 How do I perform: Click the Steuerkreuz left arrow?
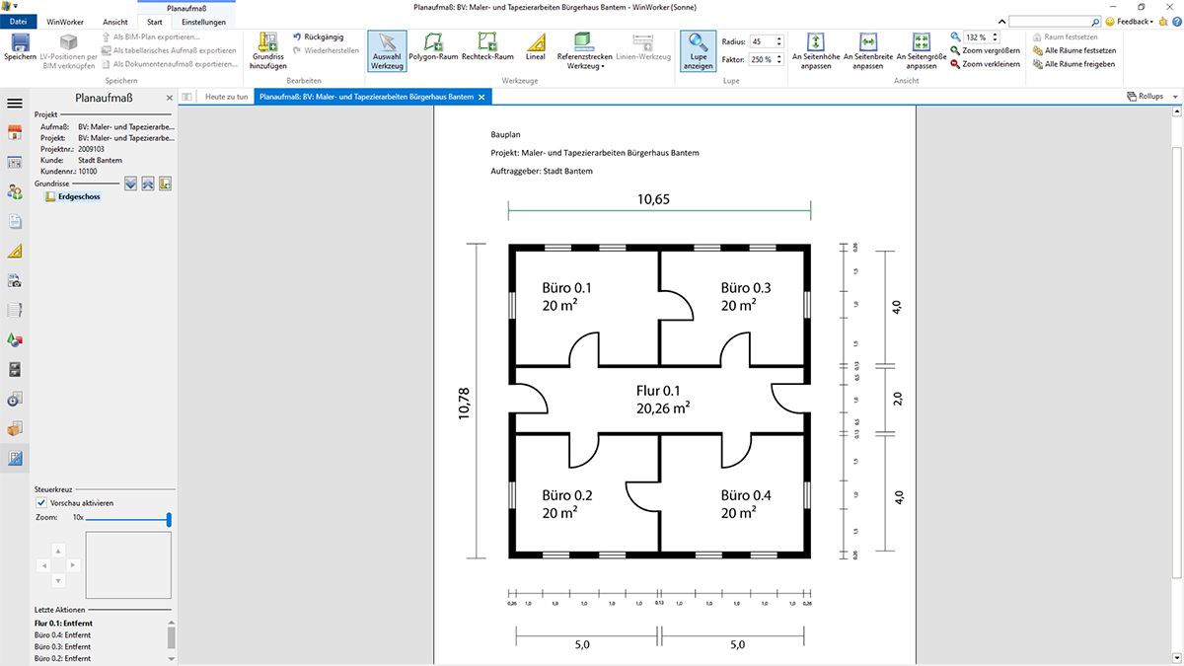click(x=42, y=565)
